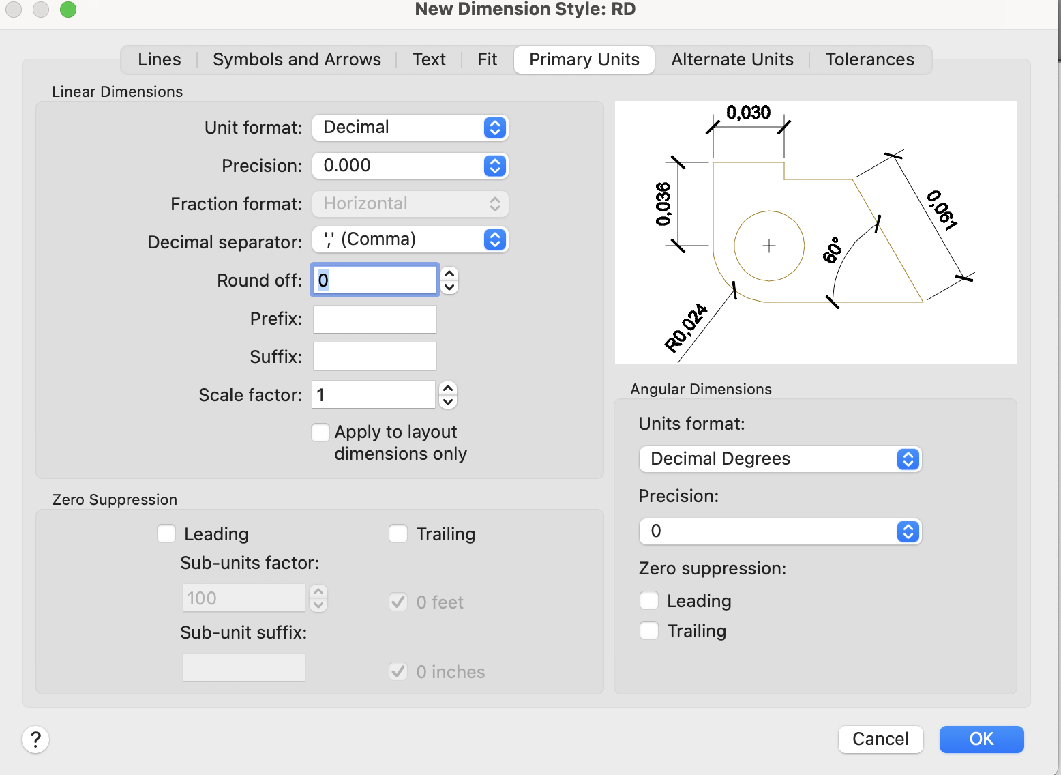Click the Cancel button
The image size is (1061, 775).
pyautogui.click(x=880, y=740)
